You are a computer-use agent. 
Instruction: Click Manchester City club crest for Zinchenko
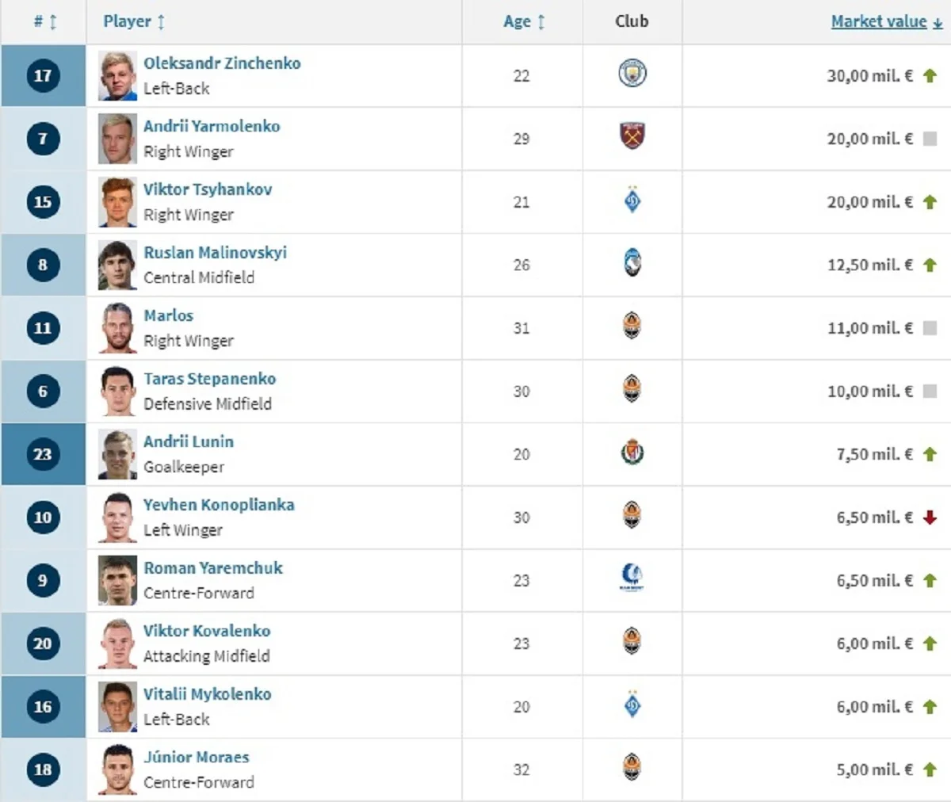pos(632,74)
